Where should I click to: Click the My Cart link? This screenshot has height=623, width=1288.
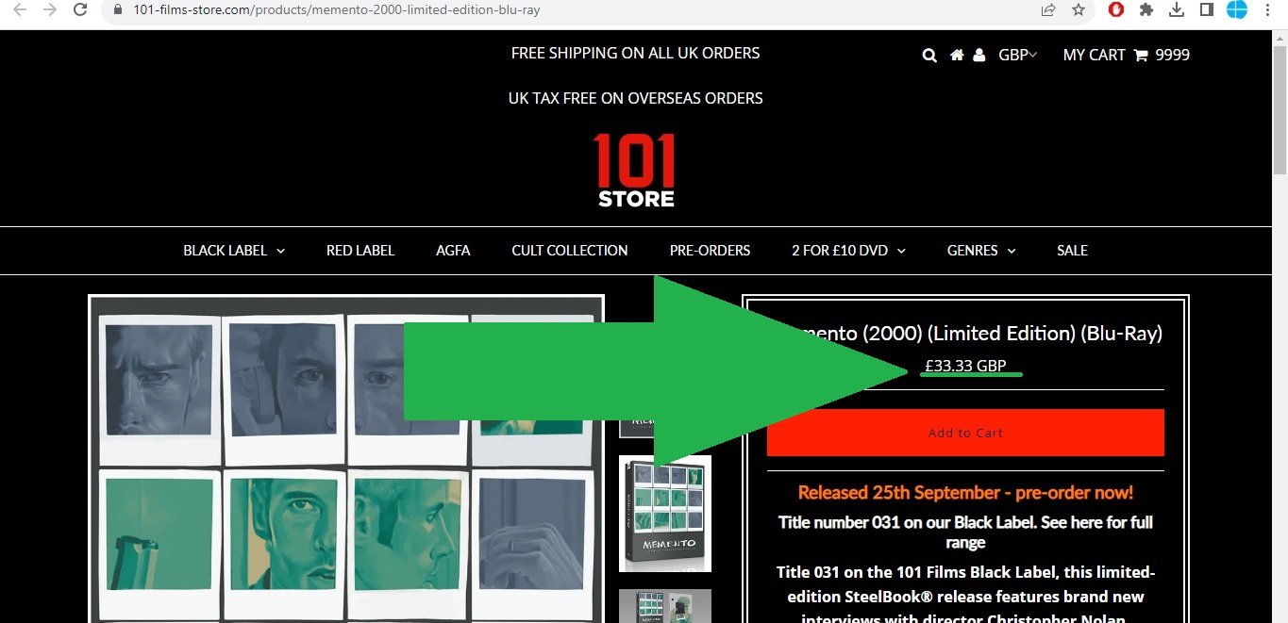click(1094, 55)
